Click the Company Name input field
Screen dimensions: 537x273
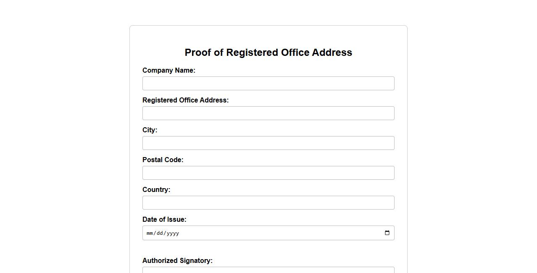268,84
